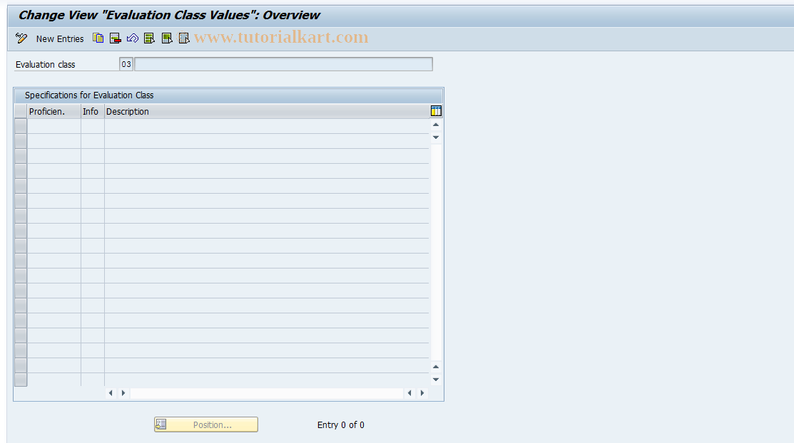Screen dimensions: 794x443
Task: Click rightmost horizontal scroll-right arrow
Action: pos(422,393)
